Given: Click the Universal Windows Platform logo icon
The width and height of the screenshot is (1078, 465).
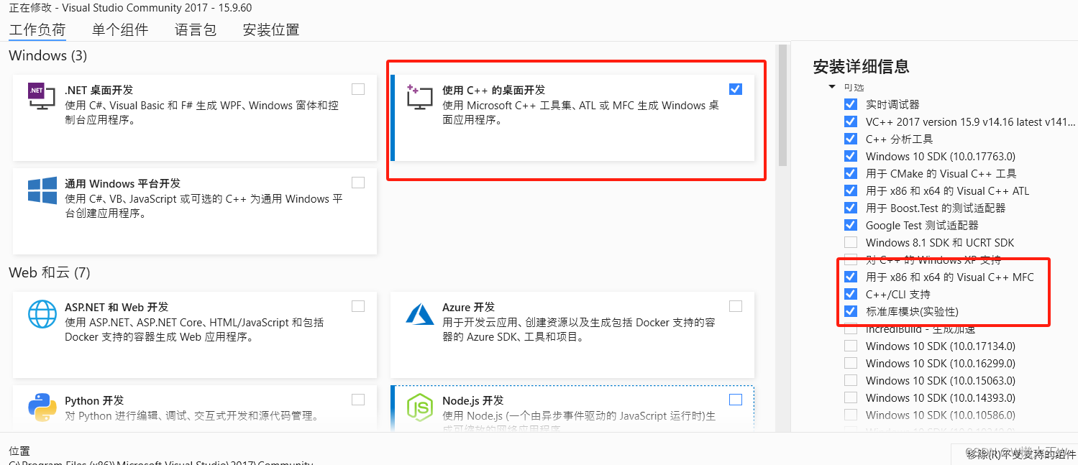Looking at the screenshot, I should tap(42, 191).
